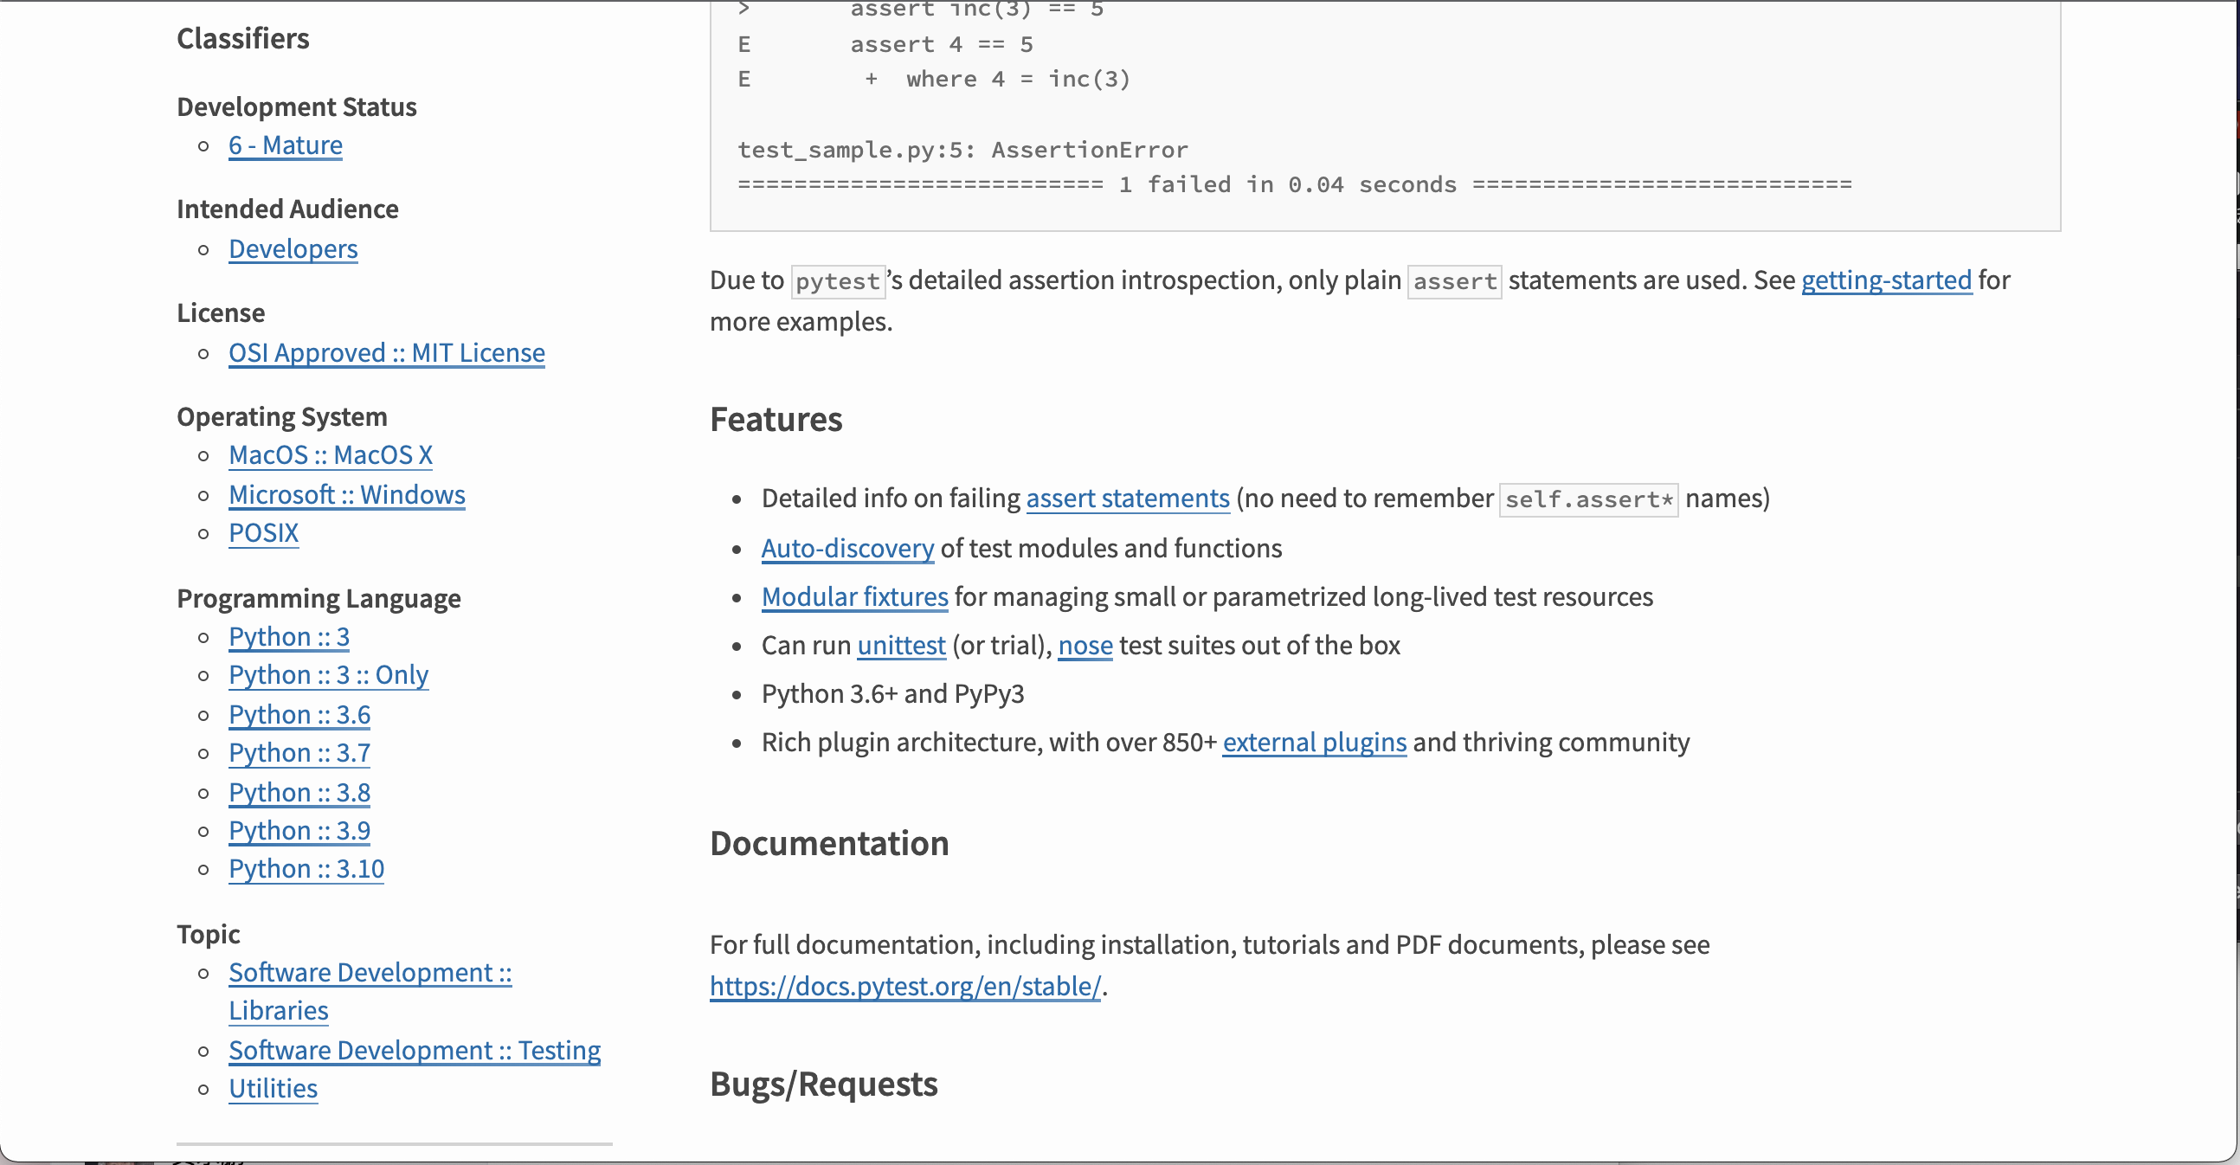Open Microsoft :: Windows classifier link
The image size is (2240, 1165).
click(x=346, y=495)
